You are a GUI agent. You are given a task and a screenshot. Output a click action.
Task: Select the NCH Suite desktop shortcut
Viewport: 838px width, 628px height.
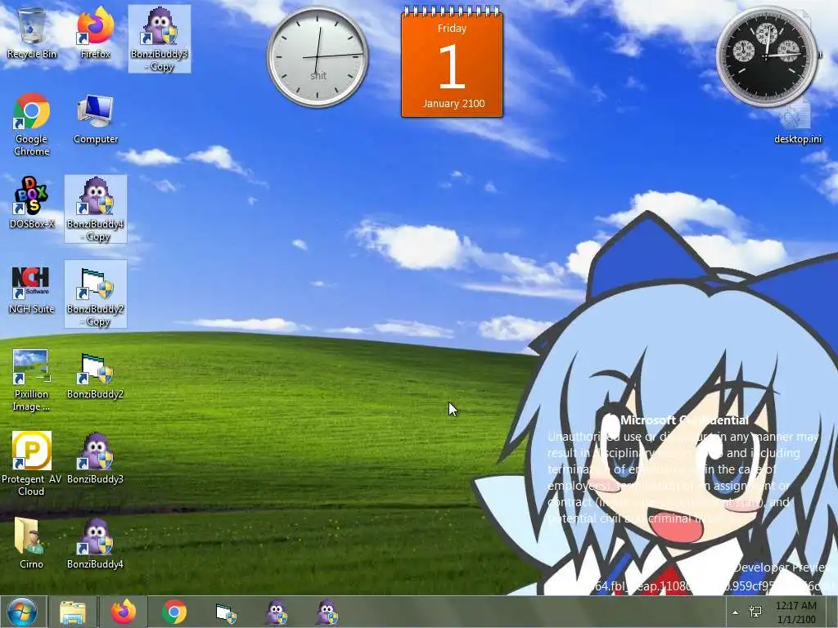tap(32, 289)
